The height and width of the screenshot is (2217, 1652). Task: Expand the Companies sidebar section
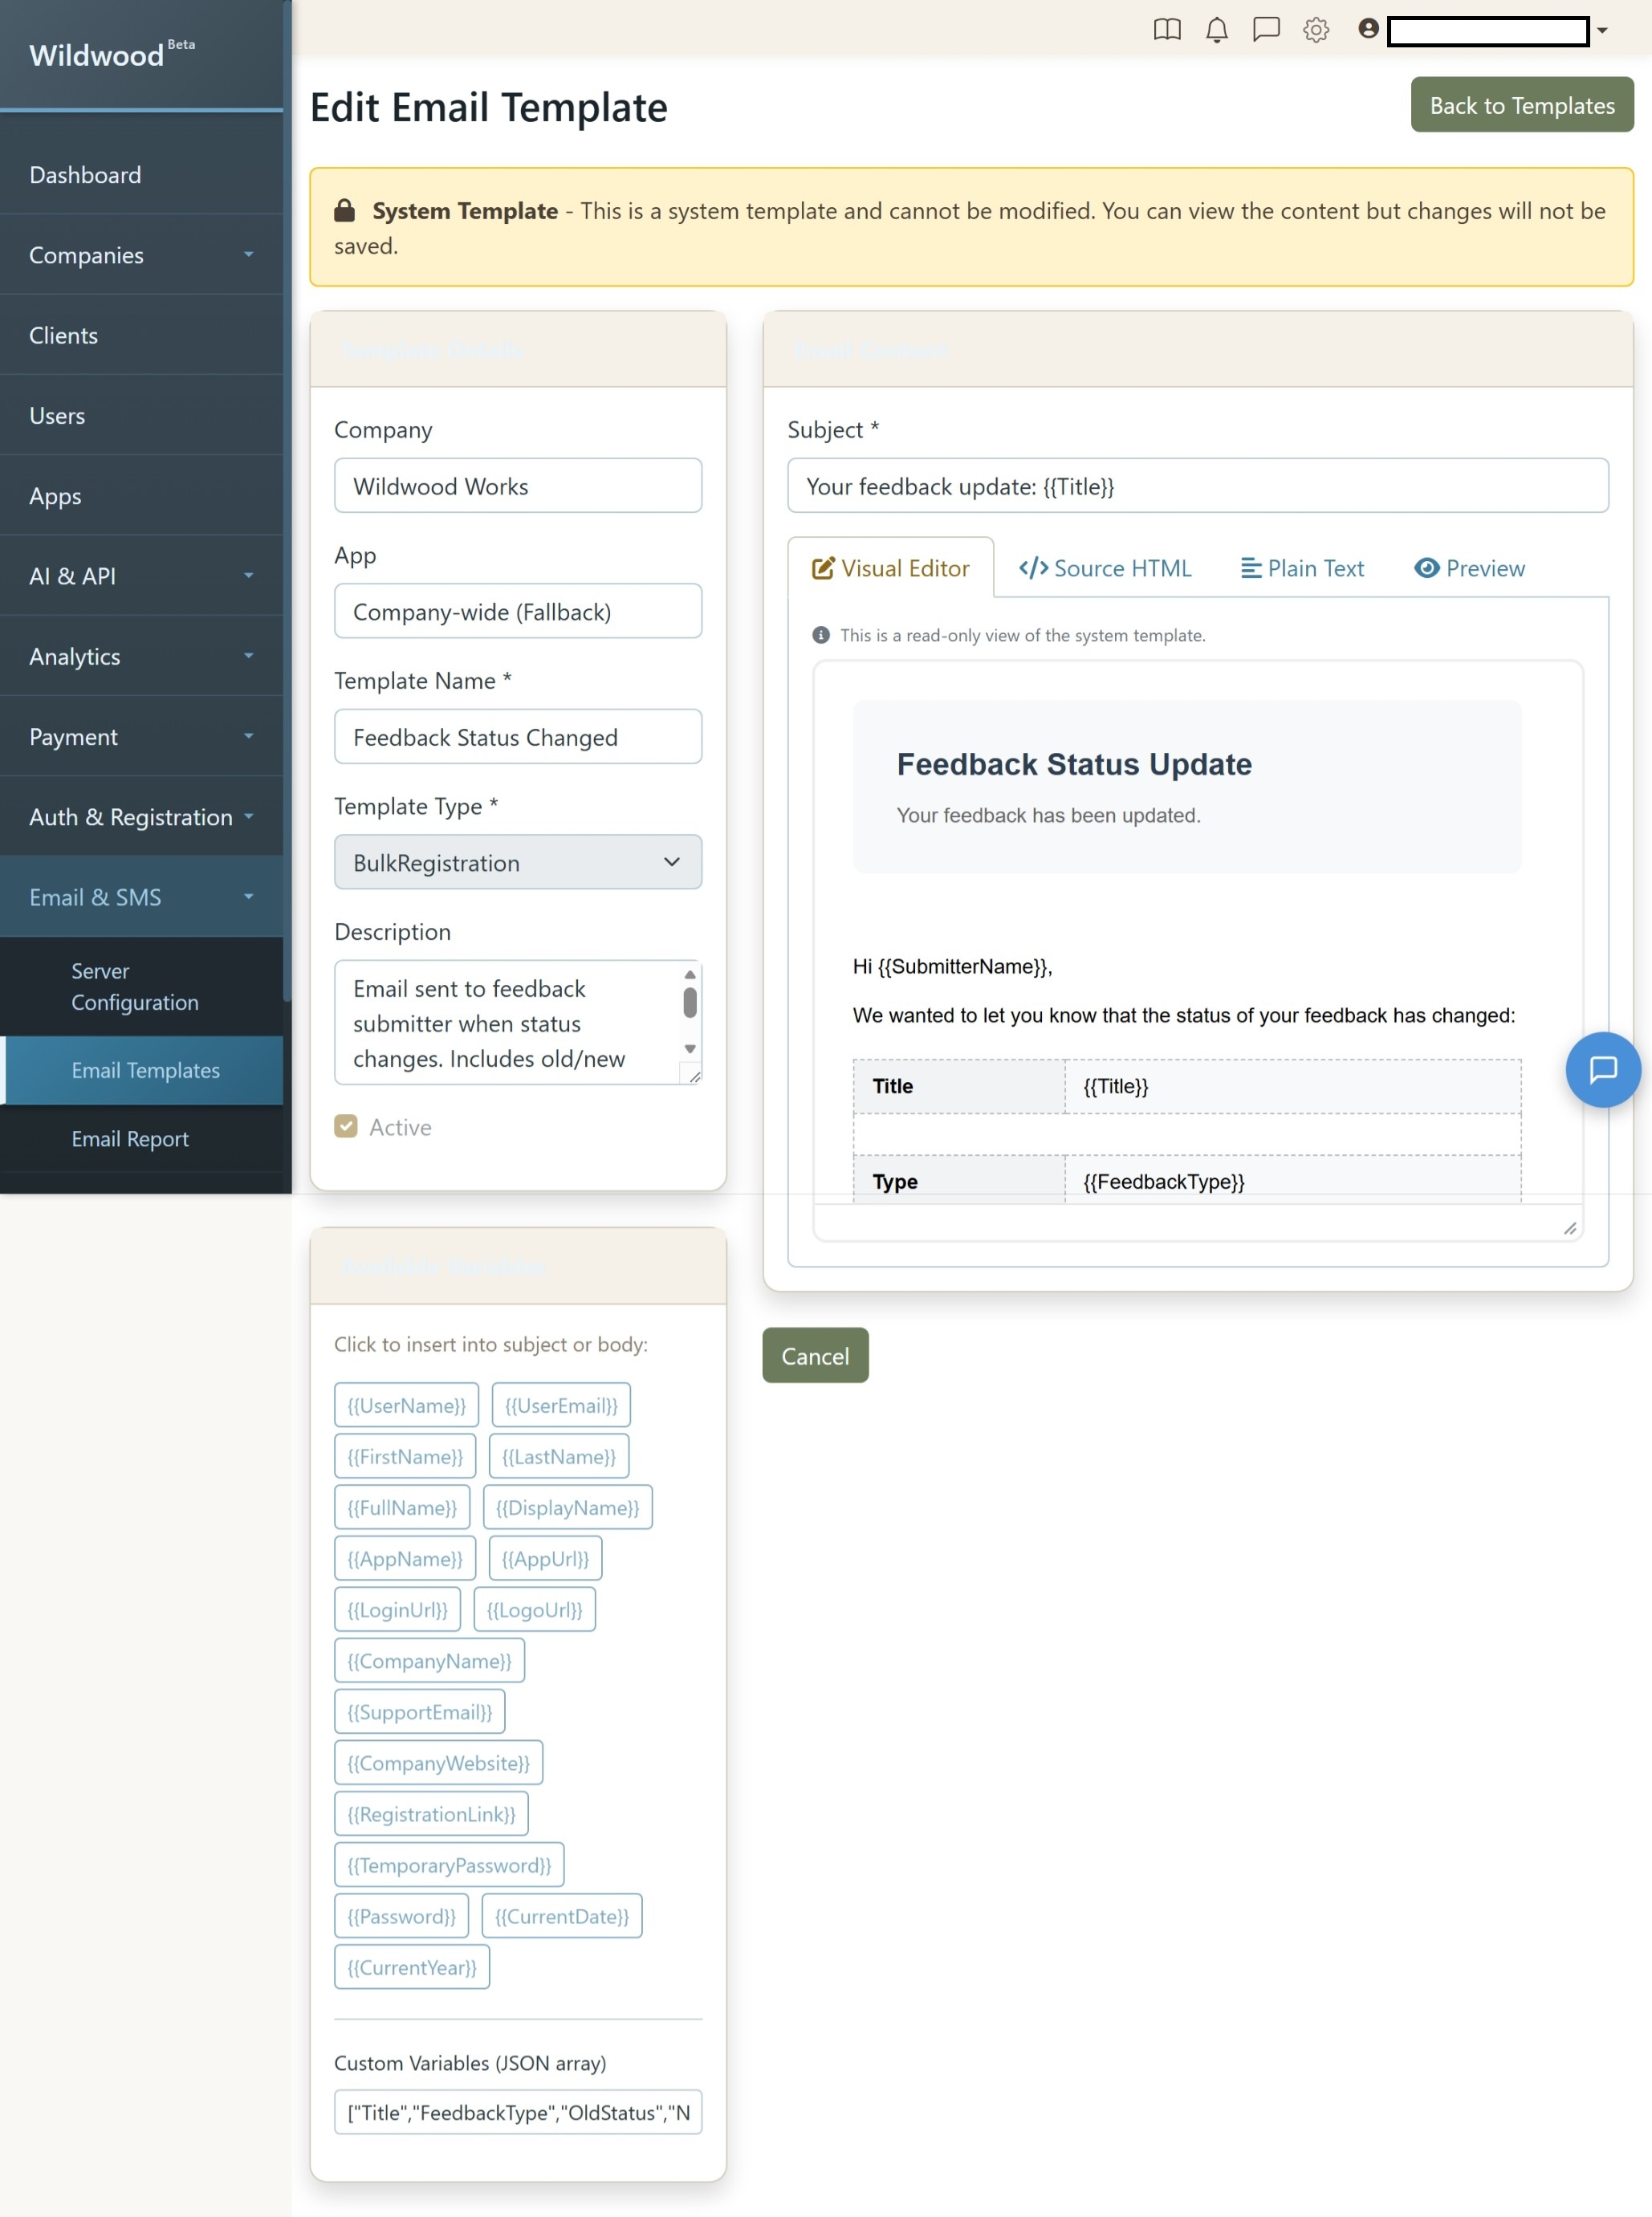coord(141,255)
